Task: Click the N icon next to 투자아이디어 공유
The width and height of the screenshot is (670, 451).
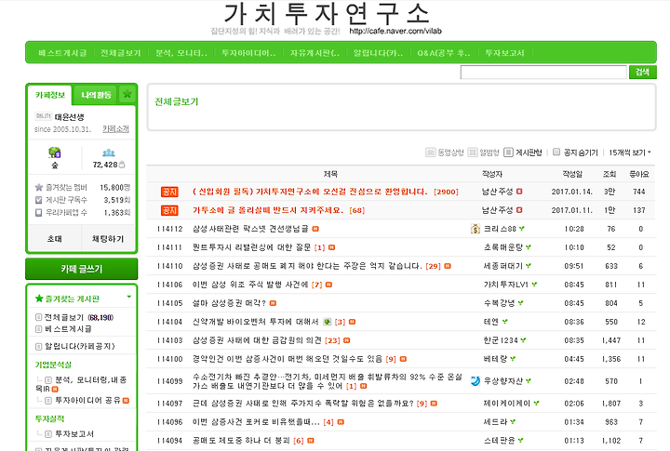Action: pos(126,400)
